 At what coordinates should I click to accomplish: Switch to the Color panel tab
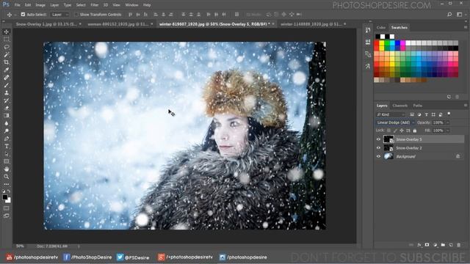(x=381, y=27)
